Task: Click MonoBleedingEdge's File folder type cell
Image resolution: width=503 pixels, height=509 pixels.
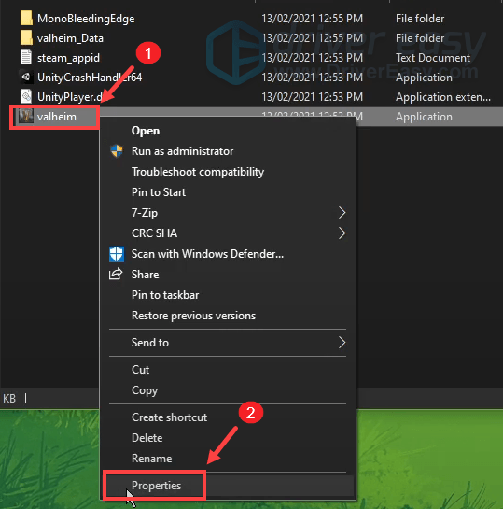Action: tap(420, 19)
